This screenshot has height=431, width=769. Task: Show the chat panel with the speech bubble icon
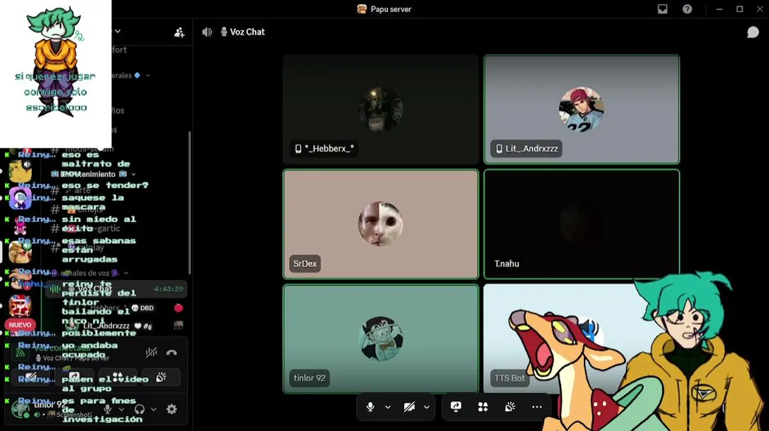(x=753, y=32)
